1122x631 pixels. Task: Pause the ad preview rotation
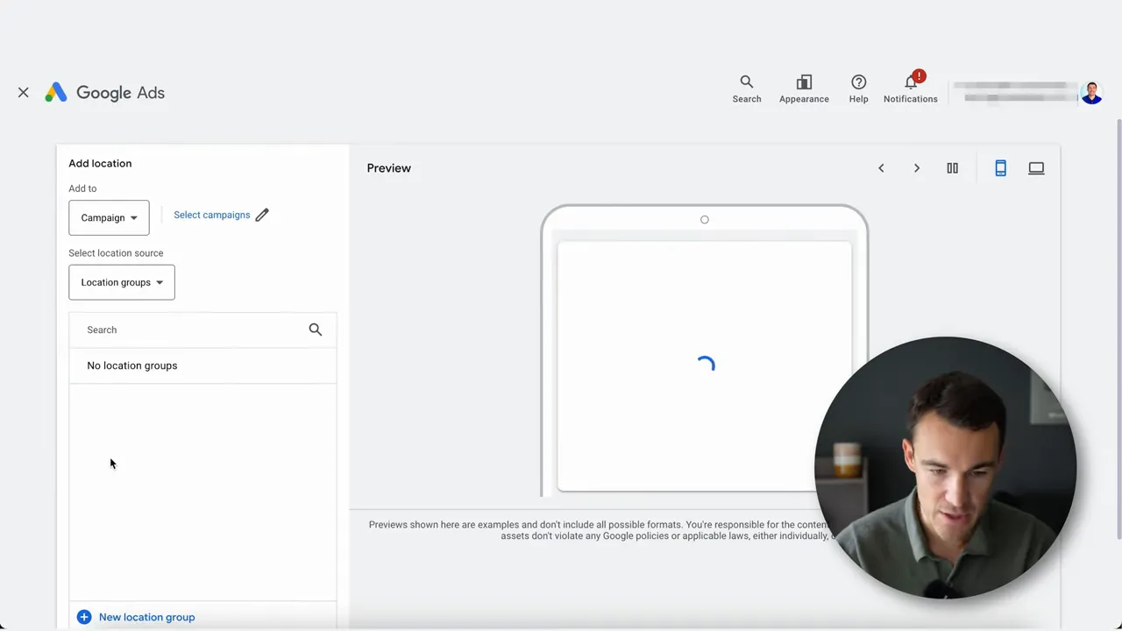point(952,167)
